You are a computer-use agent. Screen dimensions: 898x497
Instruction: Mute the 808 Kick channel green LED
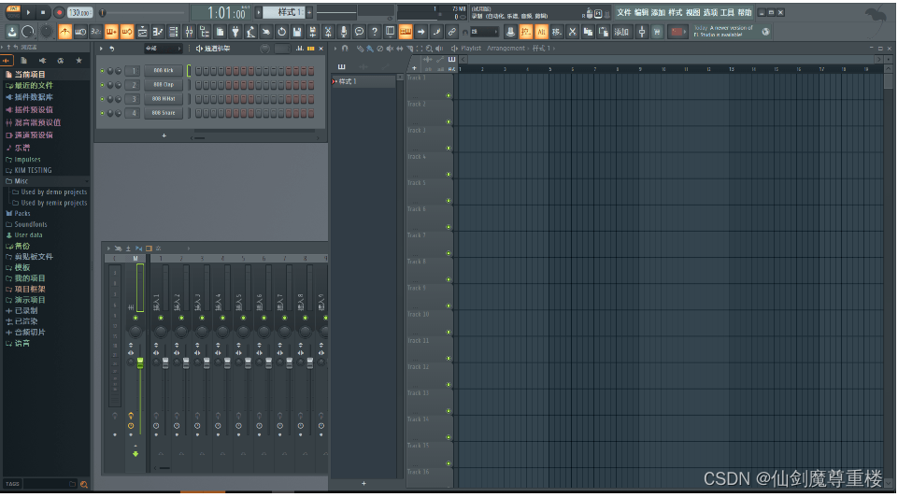102,71
